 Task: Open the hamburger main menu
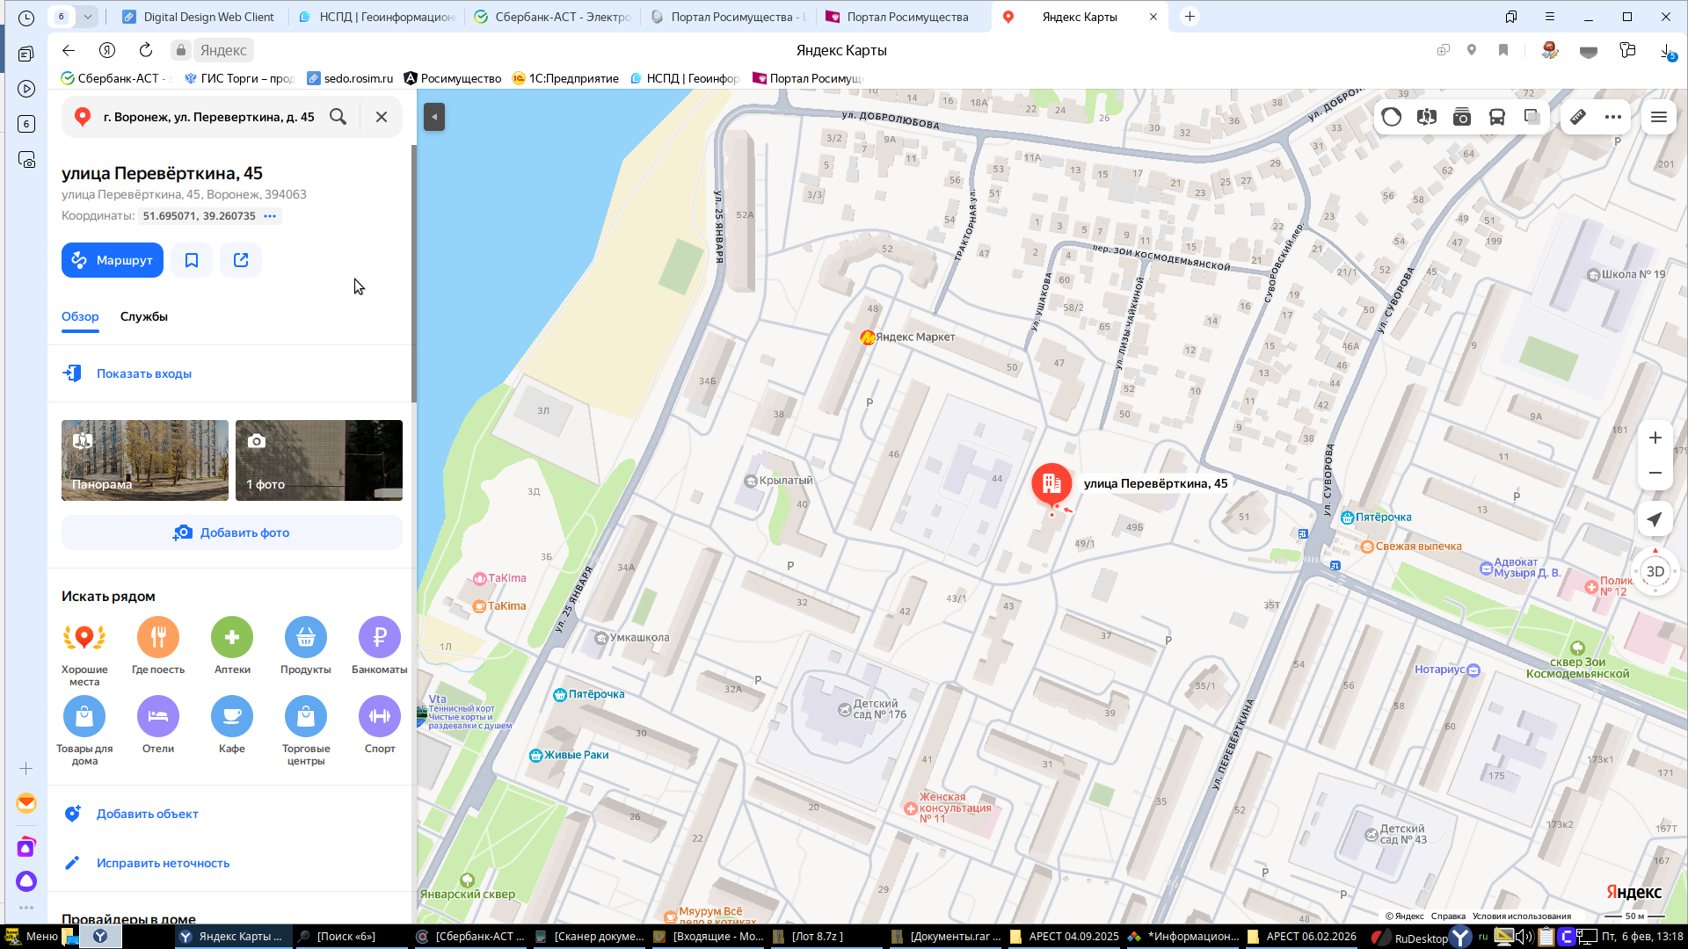1659,117
